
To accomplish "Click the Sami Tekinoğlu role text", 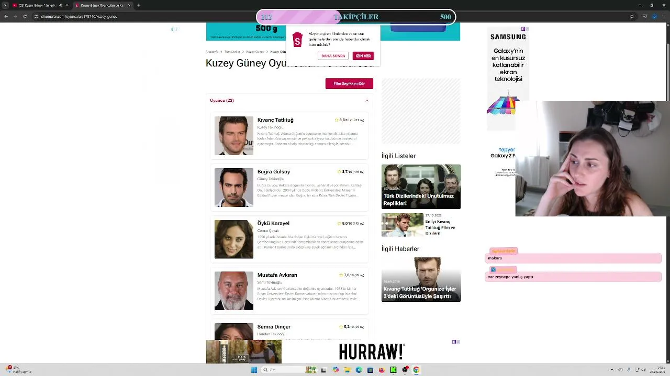I will coord(270,283).
